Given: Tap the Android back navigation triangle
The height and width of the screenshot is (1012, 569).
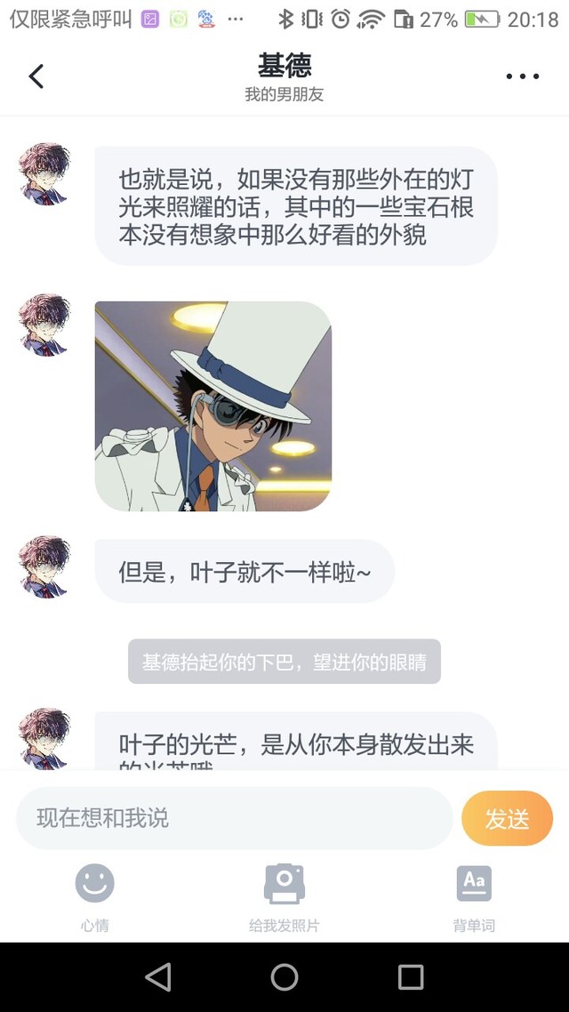Looking at the screenshot, I should click(x=159, y=976).
